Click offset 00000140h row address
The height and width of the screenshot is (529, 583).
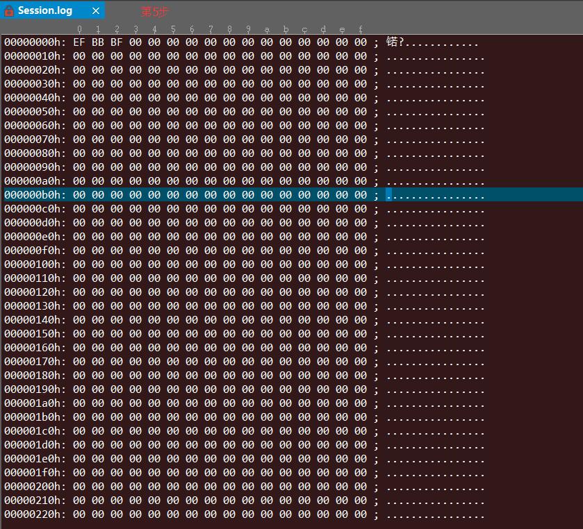click(35, 320)
